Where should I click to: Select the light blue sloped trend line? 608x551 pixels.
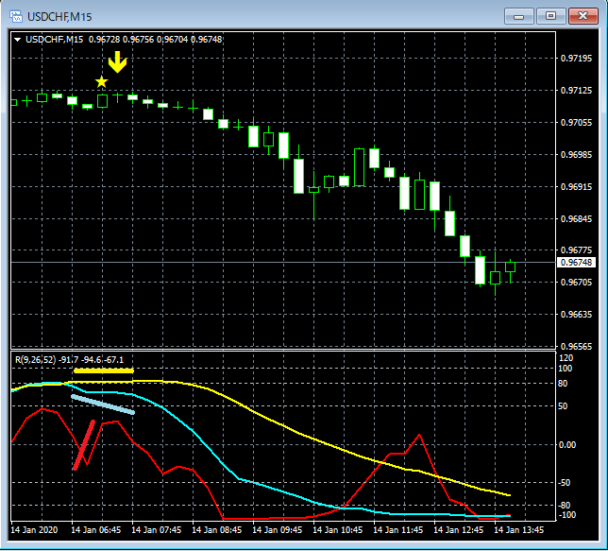coord(103,405)
